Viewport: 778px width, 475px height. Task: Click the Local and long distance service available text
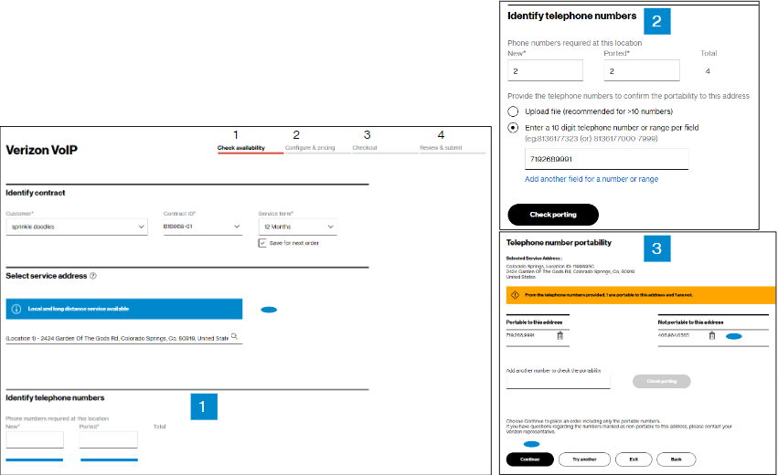[79, 309]
